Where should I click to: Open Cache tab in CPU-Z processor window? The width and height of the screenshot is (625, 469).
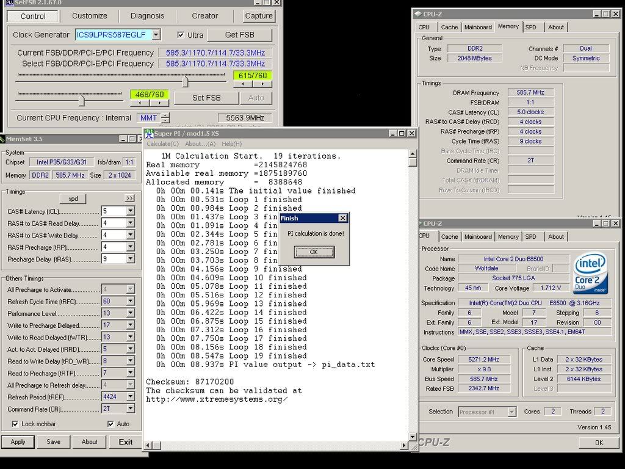pyautogui.click(x=450, y=237)
